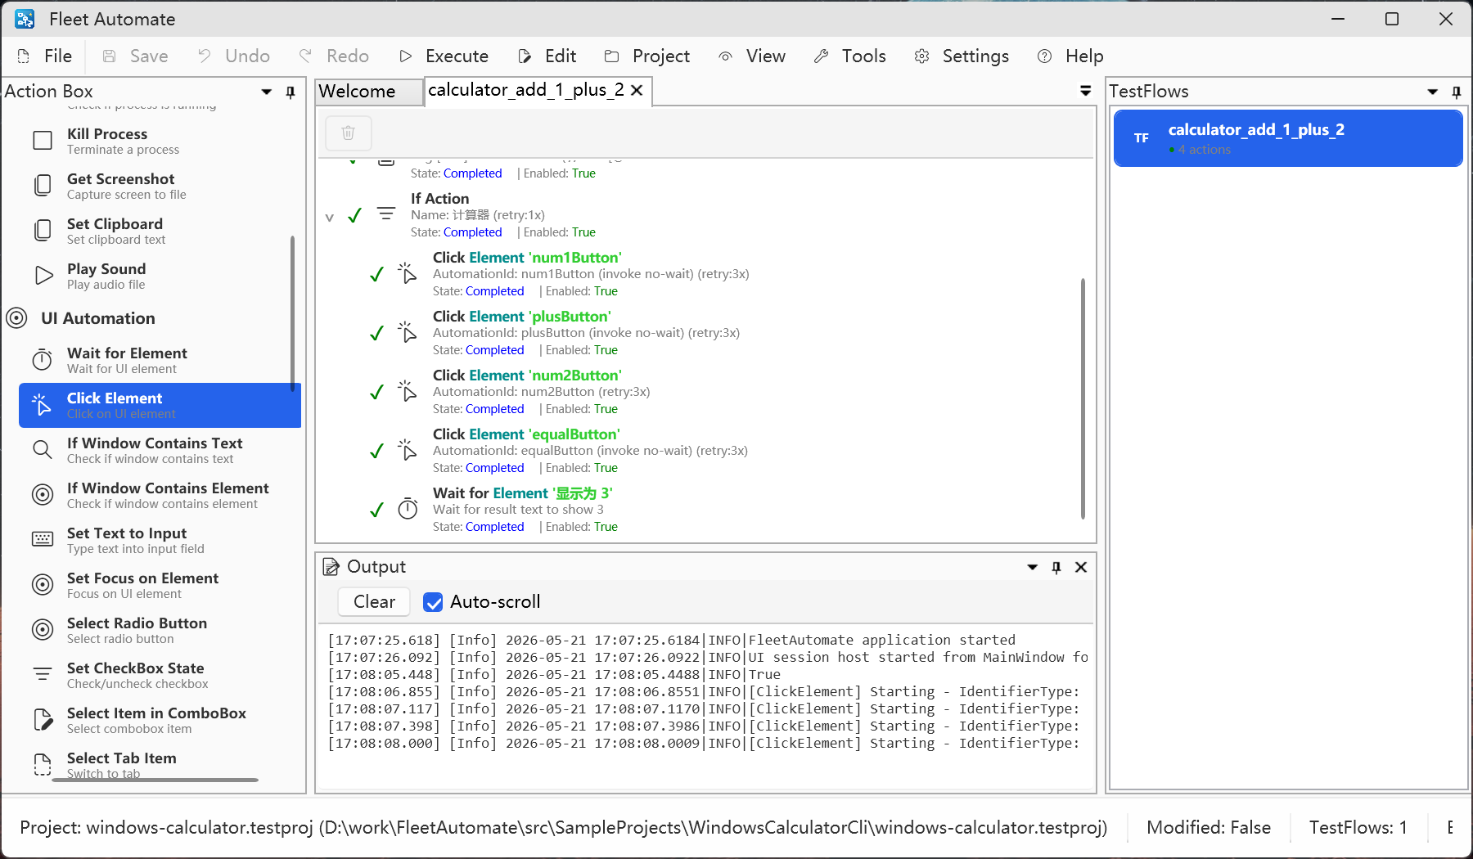Image resolution: width=1473 pixels, height=859 pixels.
Task: Click the checkmark of the 'num1Button' step
Action: [376, 274]
